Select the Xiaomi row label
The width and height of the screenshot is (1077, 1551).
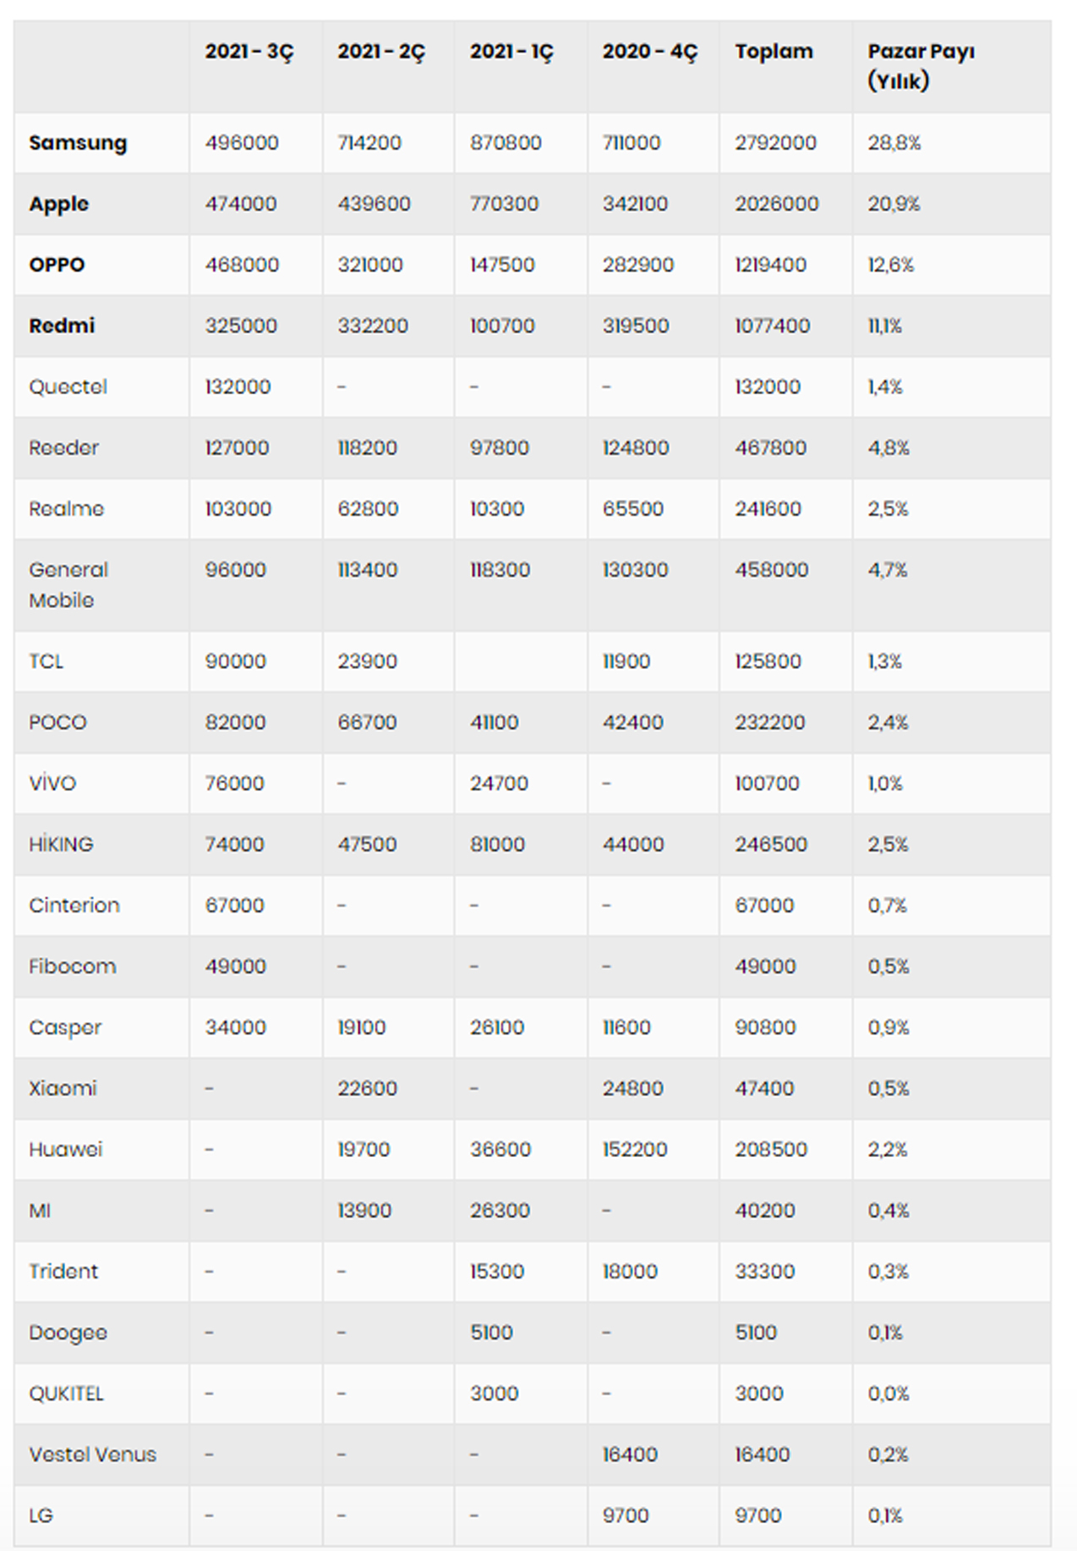(63, 1088)
